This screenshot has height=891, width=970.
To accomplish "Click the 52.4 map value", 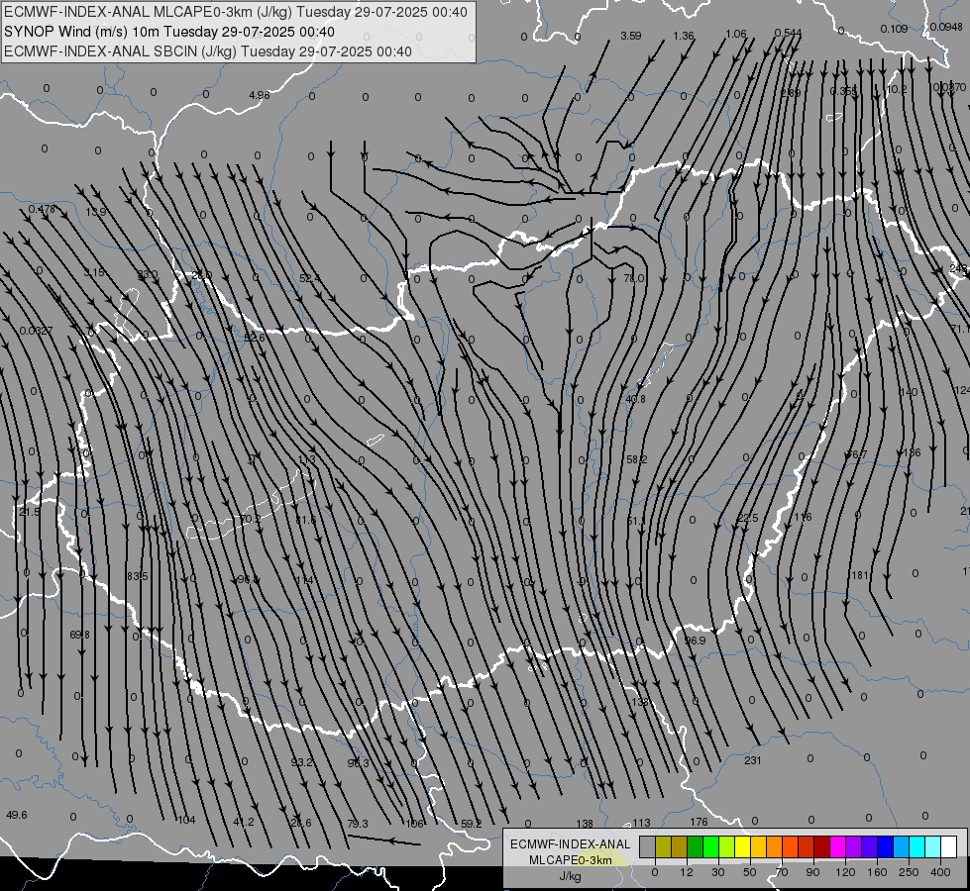I will (310, 279).
